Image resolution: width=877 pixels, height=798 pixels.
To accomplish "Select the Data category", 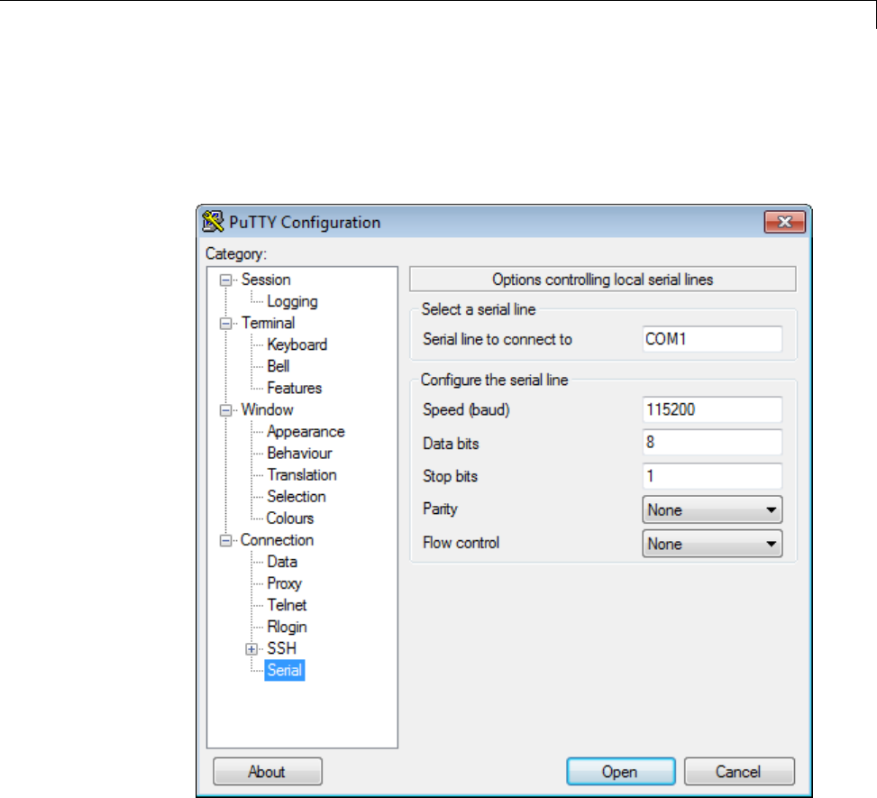I will 282,562.
